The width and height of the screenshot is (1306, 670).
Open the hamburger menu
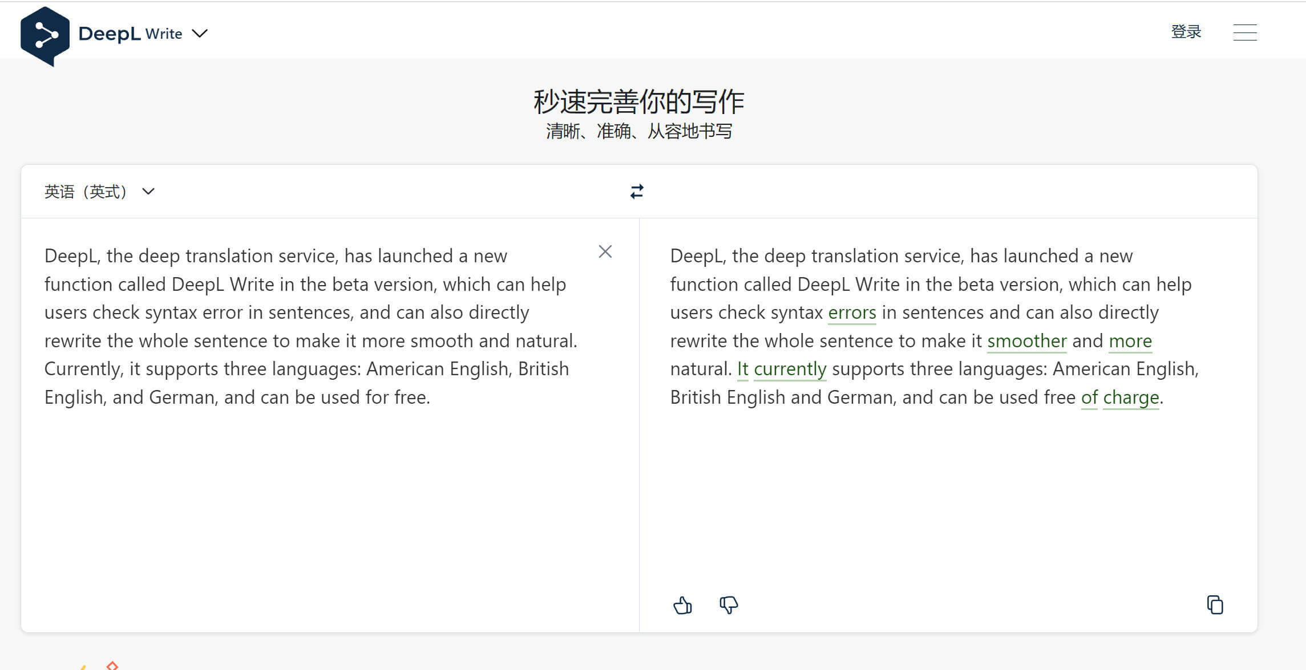(1244, 33)
